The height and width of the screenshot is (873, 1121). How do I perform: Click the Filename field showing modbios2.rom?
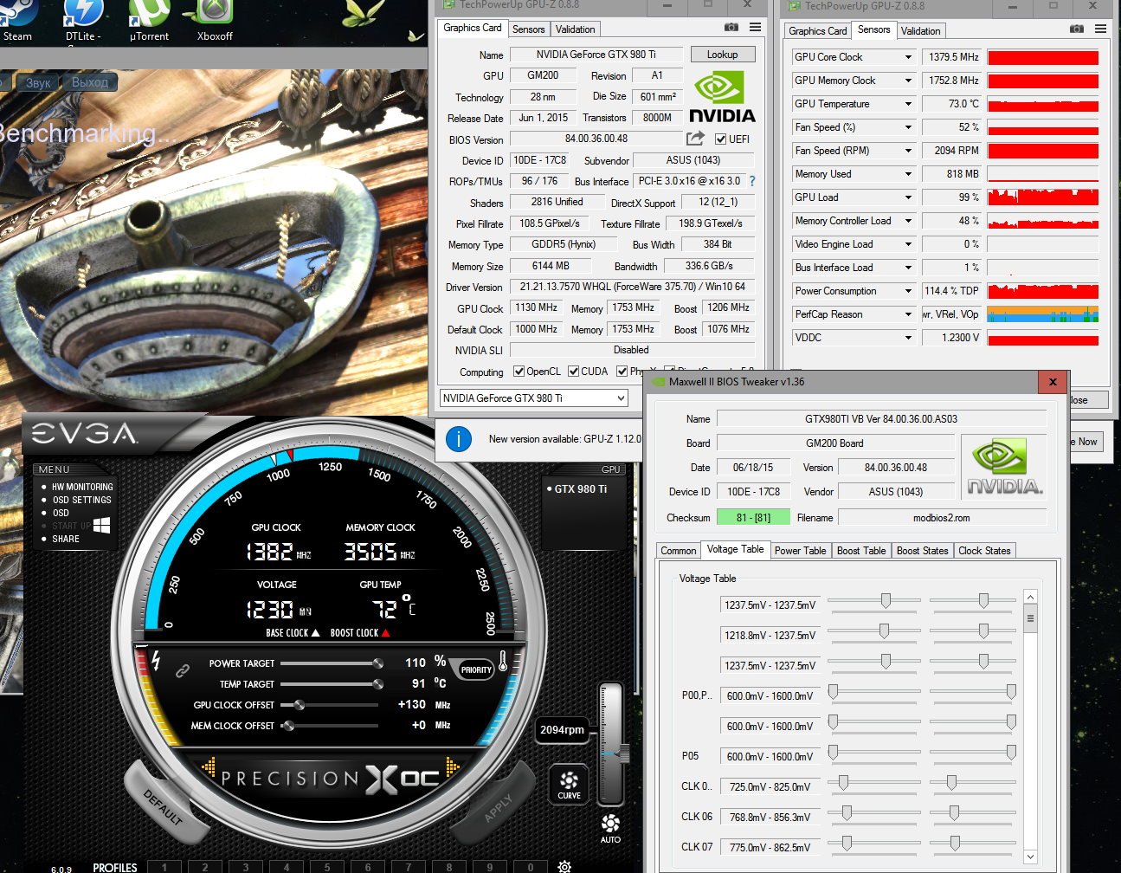942,518
